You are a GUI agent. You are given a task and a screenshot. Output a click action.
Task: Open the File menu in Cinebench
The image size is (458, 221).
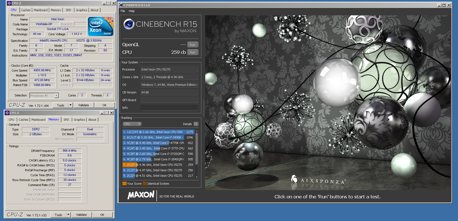(x=123, y=11)
